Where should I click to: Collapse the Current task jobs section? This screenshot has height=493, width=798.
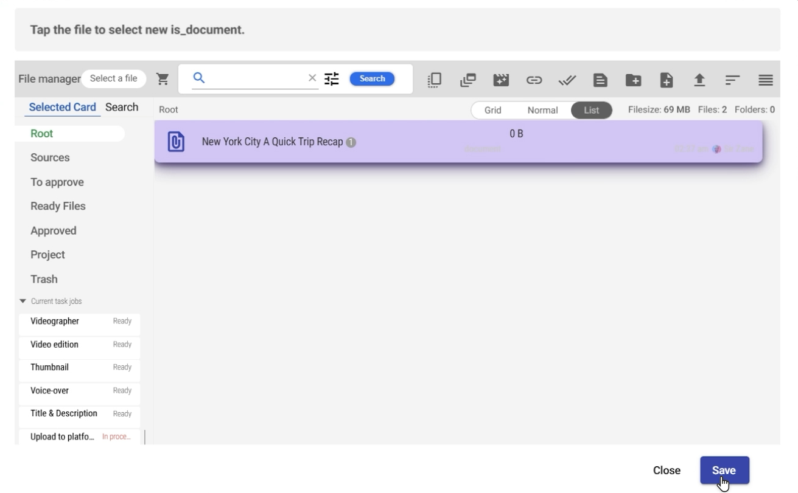(x=23, y=302)
